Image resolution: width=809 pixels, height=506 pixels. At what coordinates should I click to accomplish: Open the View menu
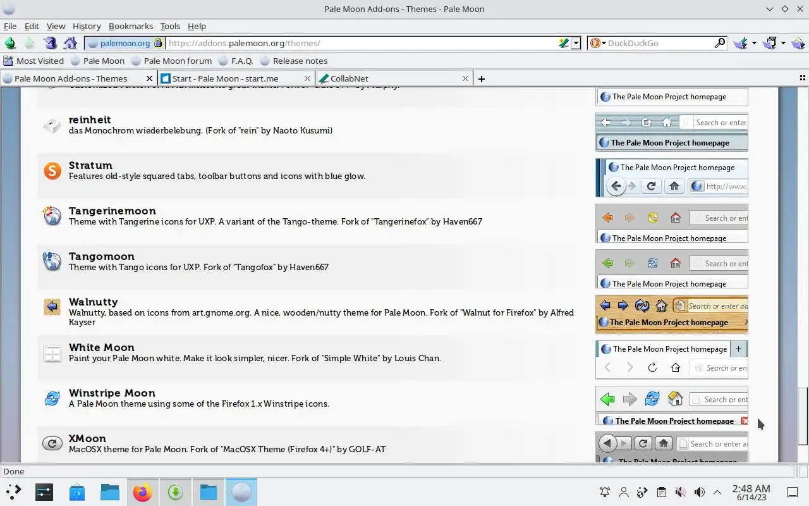point(56,26)
